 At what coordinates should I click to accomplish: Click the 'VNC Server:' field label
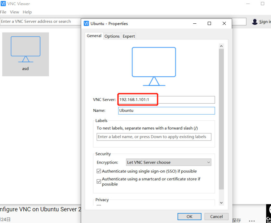coord(105,100)
